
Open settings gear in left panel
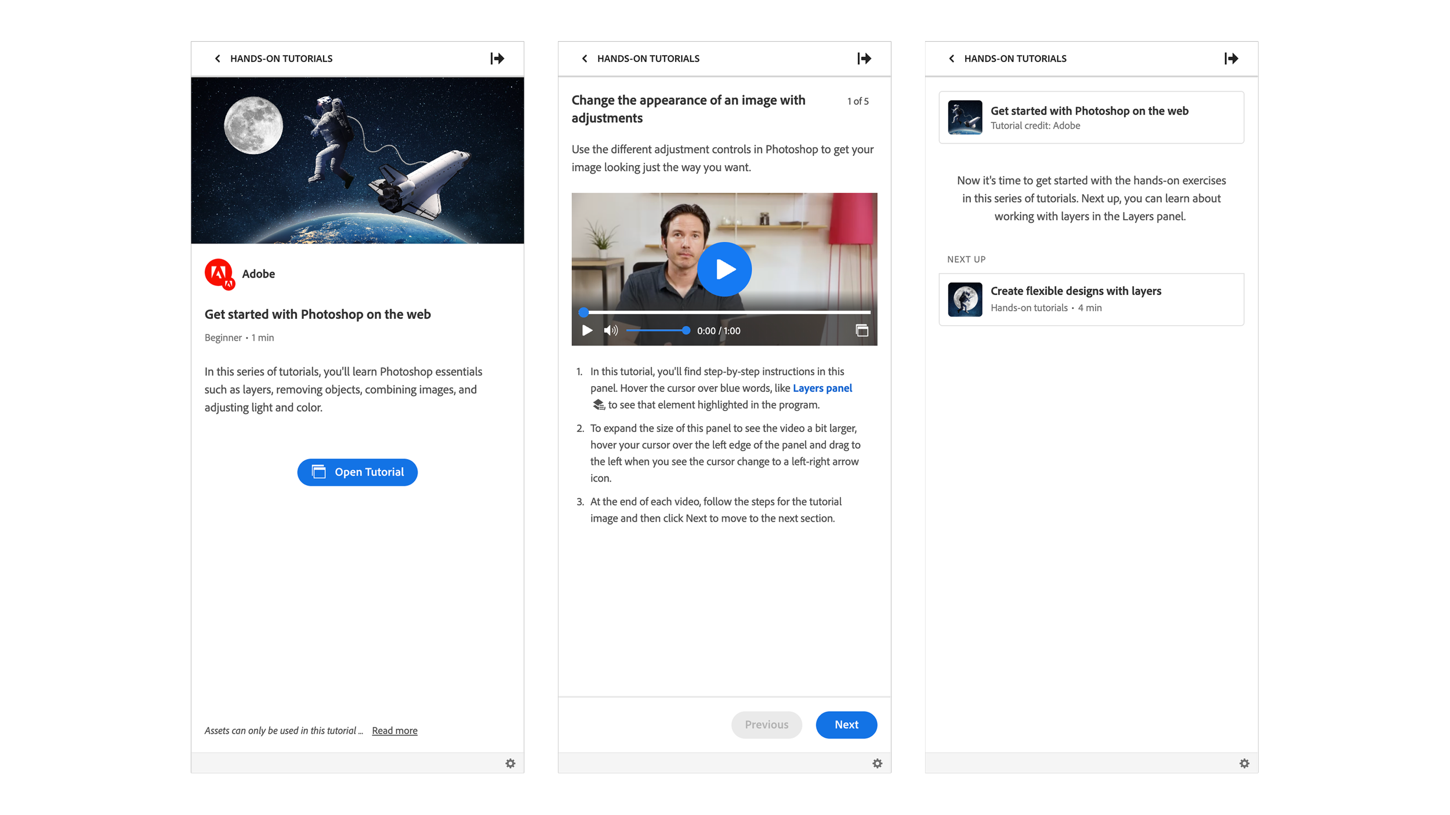pyautogui.click(x=510, y=763)
